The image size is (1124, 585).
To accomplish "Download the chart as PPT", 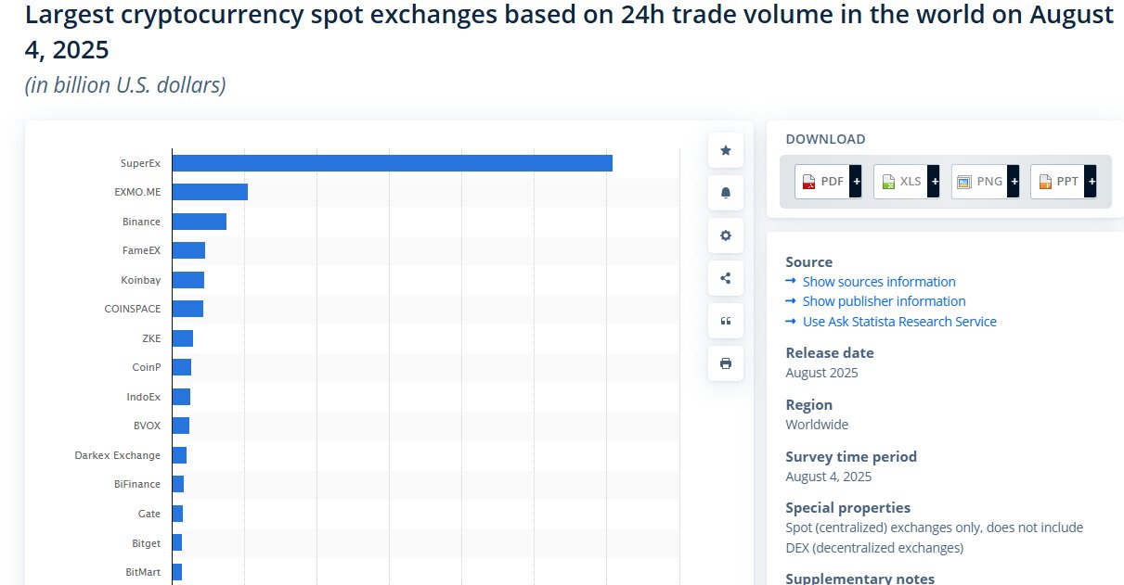I will 1064,182.
